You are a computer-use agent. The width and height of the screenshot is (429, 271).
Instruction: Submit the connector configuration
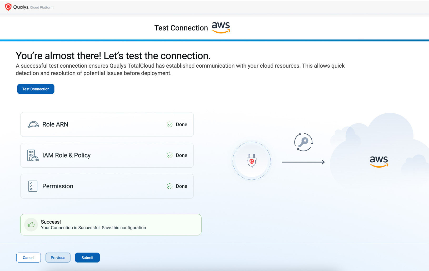[87, 258]
